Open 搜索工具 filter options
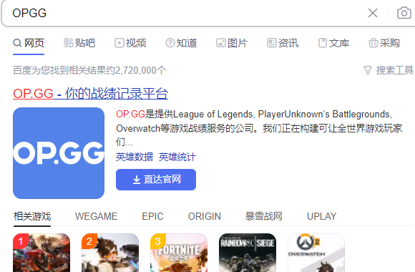Screen dimensions: 415x272 (x=389, y=70)
